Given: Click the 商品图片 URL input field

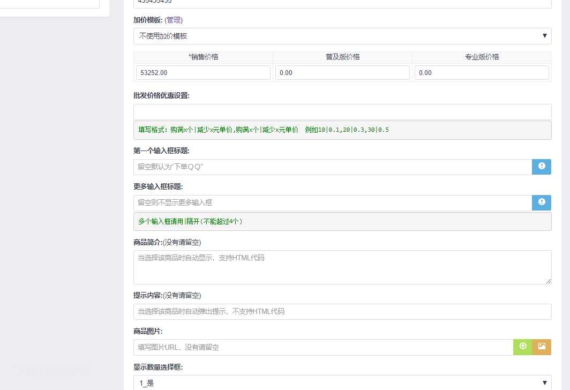Looking at the screenshot, I should [x=323, y=347].
